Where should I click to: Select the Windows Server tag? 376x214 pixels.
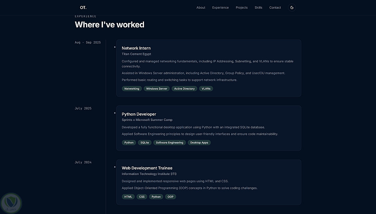click(156, 89)
